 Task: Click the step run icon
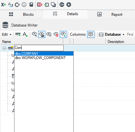pyautogui.click(x=62, y=5)
